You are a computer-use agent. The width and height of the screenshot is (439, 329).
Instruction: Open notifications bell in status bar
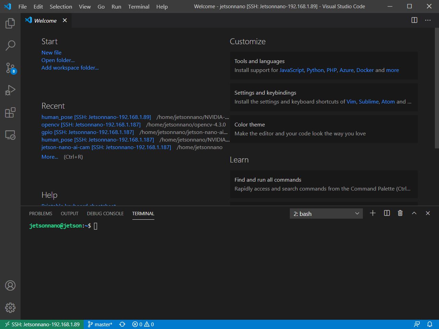coord(429,324)
